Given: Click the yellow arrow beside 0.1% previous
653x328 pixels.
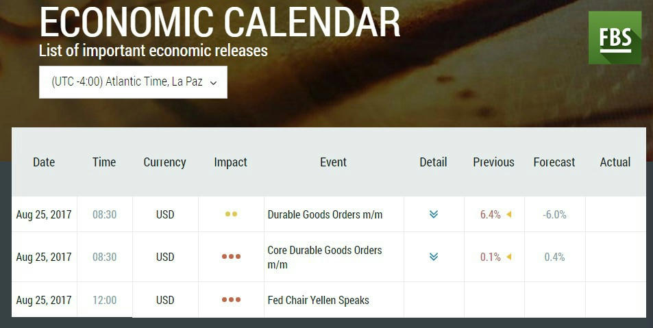Looking at the screenshot, I should tap(508, 257).
